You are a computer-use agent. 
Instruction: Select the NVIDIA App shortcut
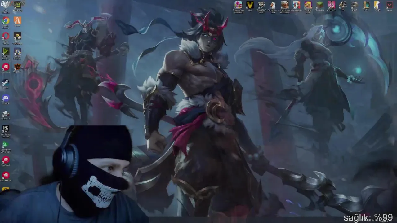click(x=17, y=5)
